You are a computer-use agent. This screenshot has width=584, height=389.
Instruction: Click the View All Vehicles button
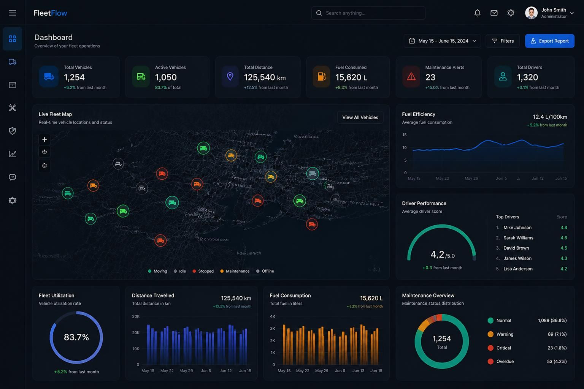point(360,117)
